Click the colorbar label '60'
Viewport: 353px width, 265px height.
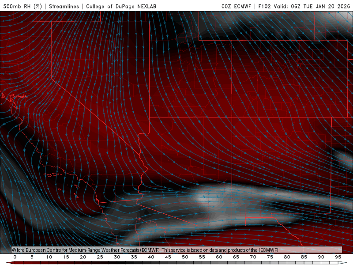pyautogui.click(x=219, y=257)
